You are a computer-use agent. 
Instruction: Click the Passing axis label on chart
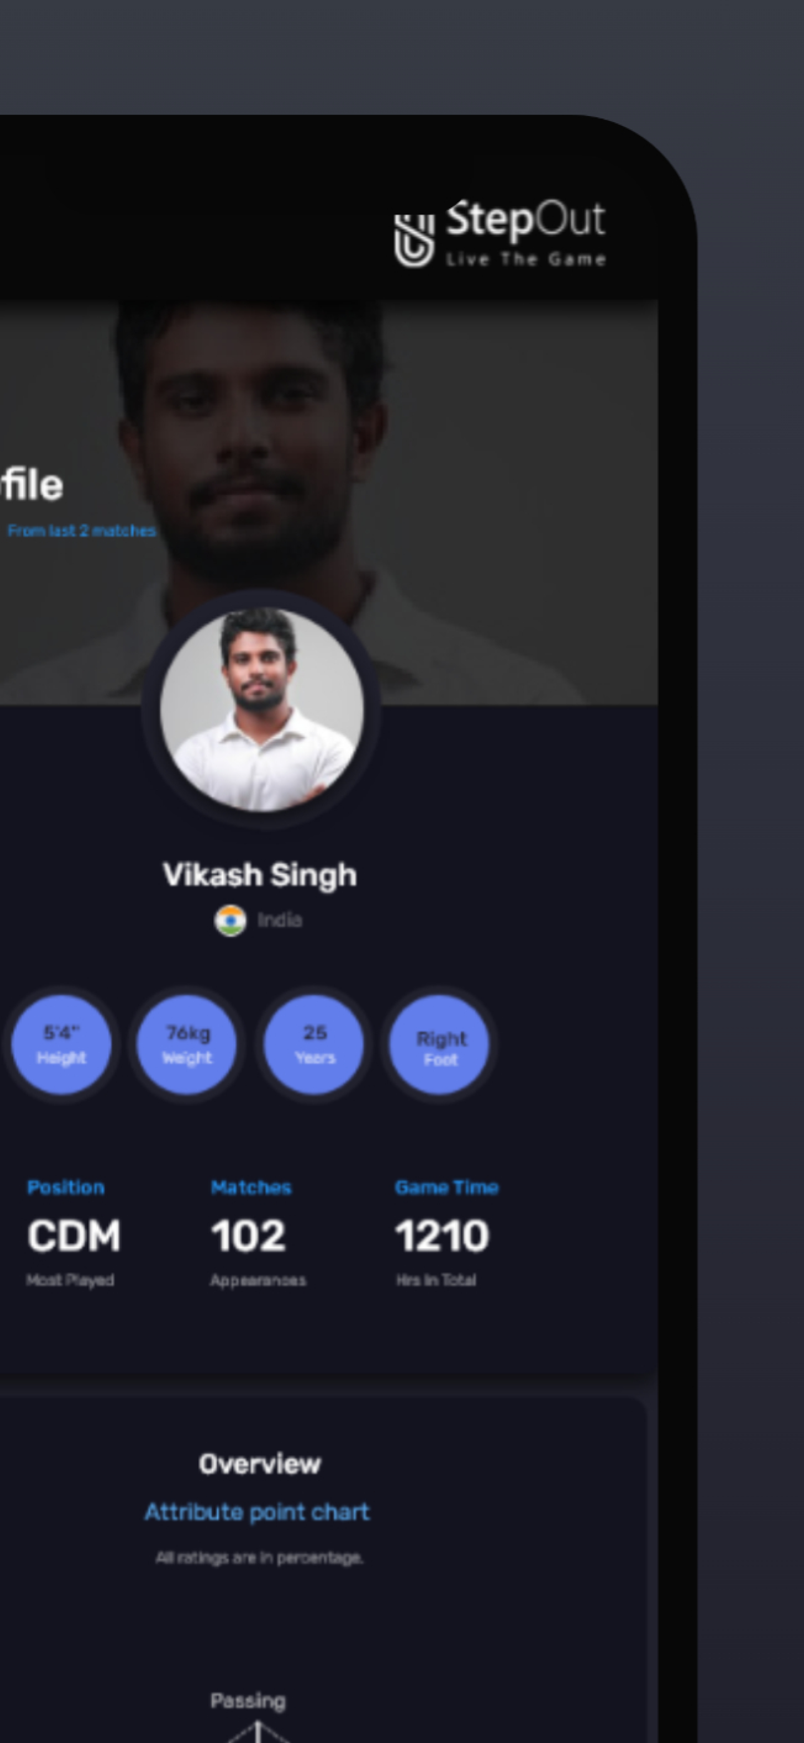pyautogui.click(x=249, y=1701)
